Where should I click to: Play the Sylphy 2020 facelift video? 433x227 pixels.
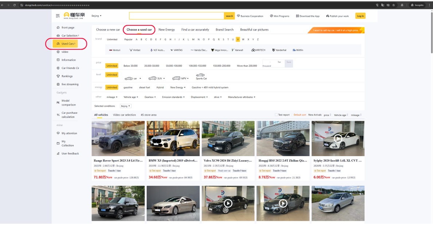click(x=338, y=138)
